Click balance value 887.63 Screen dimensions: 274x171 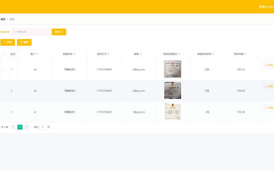pyautogui.click(x=241, y=69)
